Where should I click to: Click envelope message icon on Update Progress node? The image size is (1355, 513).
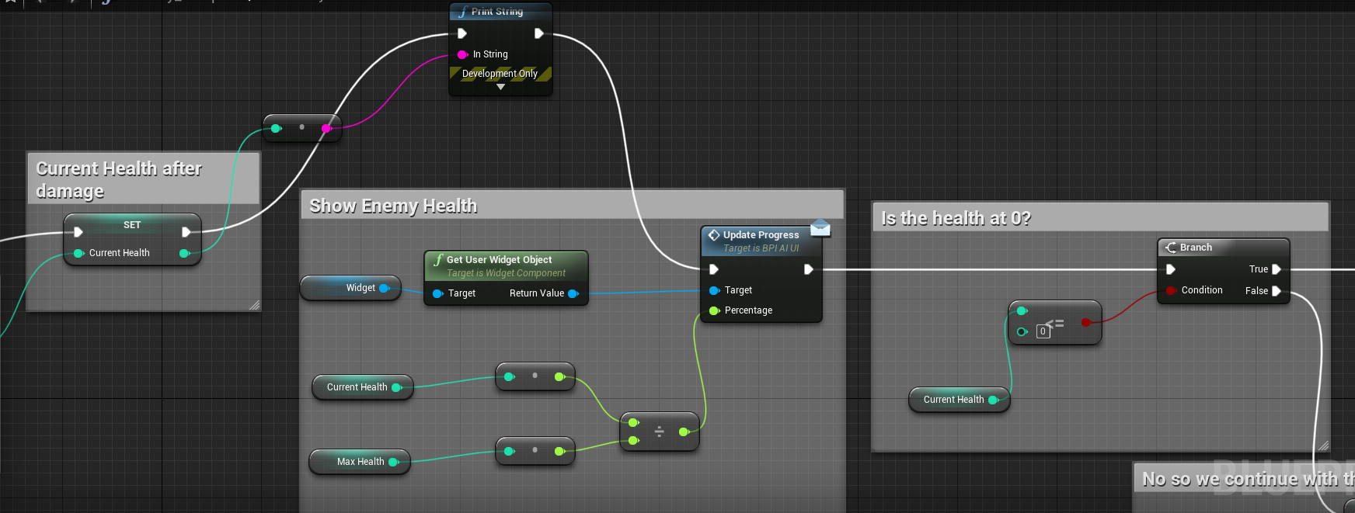point(820,228)
